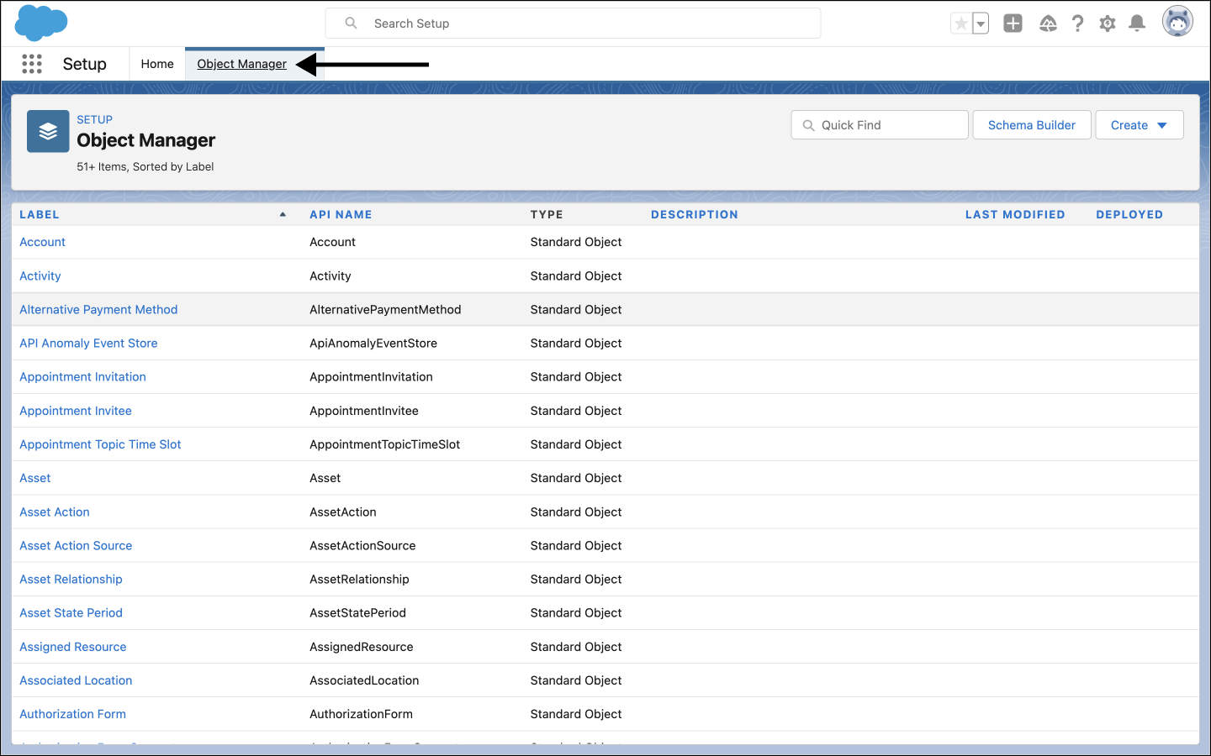Click the Schema Builder button
This screenshot has width=1211, height=756.
[1031, 125]
